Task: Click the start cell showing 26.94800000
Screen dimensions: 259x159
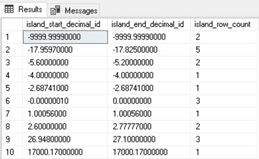Action: [65, 139]
